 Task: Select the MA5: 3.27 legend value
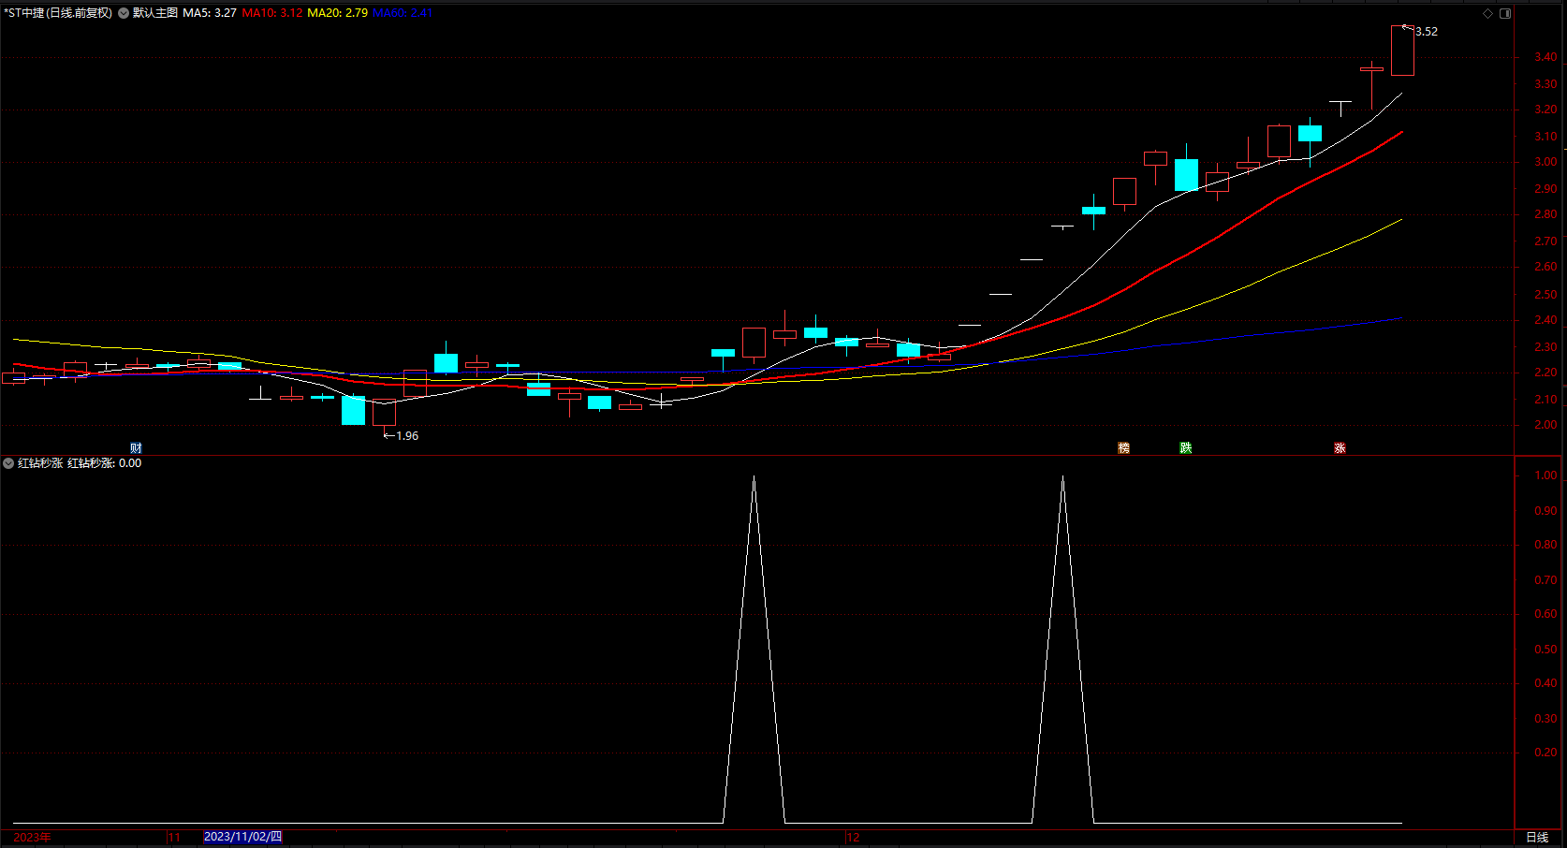pyautogui.click(x=210, y=13)
